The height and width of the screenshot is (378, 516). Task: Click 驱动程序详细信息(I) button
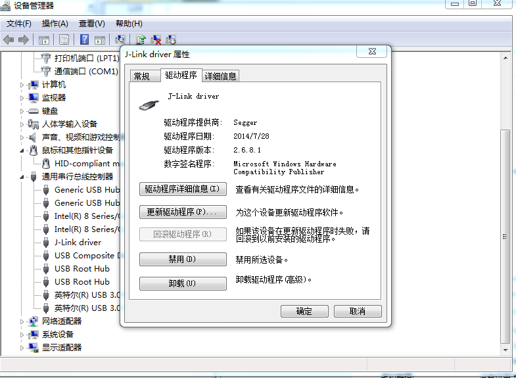pyautogui.click(x=183, y=189)
